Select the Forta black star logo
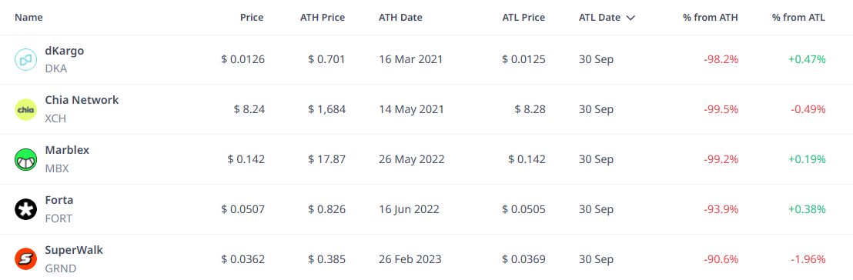This screenshot has height=280, width=853. coord(25,209)
